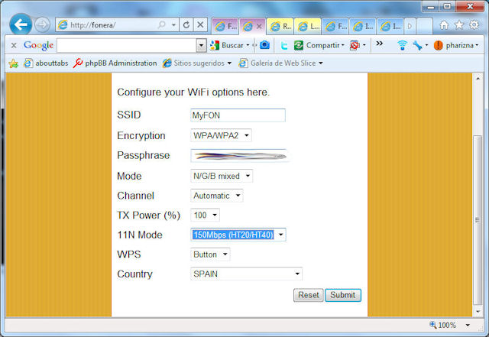Viewport: 489px width, 337px height.
Task: Click the Submit button
Action: point(343,295)
